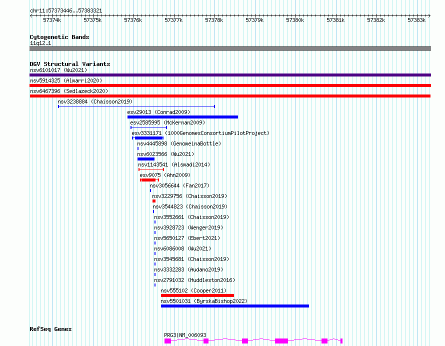Open nsv3332283 (Audano2019) label
445x346 pixels.
188,269
